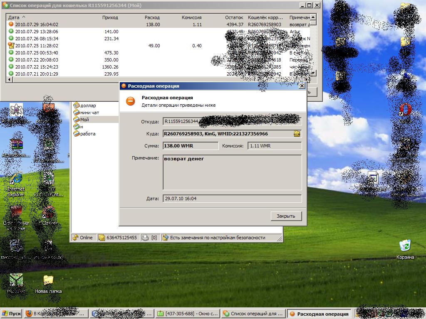Open the Windows Пуск start menu
The height and width of the screenshot is (319, 426).
pos(11,314)
